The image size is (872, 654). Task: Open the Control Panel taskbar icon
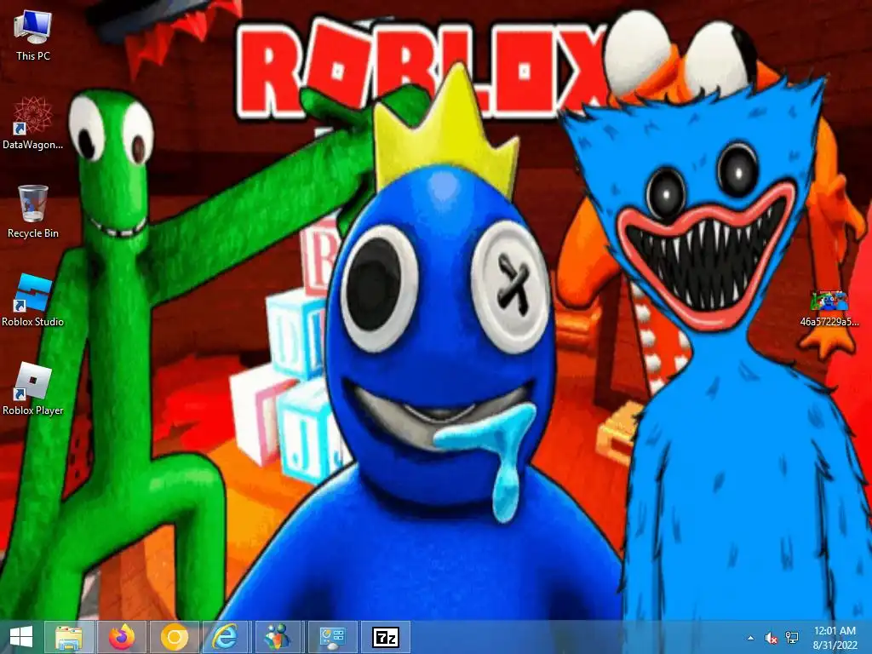point(333,637)
